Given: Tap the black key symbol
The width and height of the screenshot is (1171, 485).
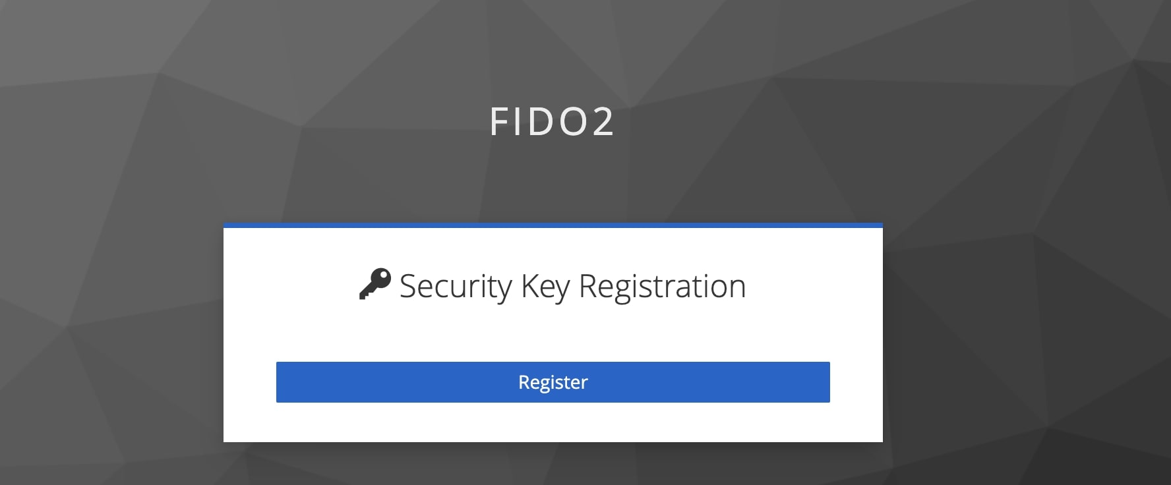Looking at the screenshot, I should (x=375, y=284).
